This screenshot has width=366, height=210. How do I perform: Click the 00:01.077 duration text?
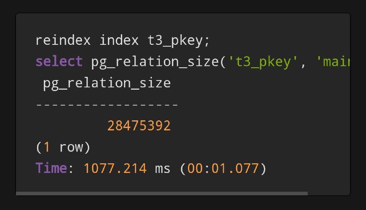pyautogui.click(x=223, y=168)
